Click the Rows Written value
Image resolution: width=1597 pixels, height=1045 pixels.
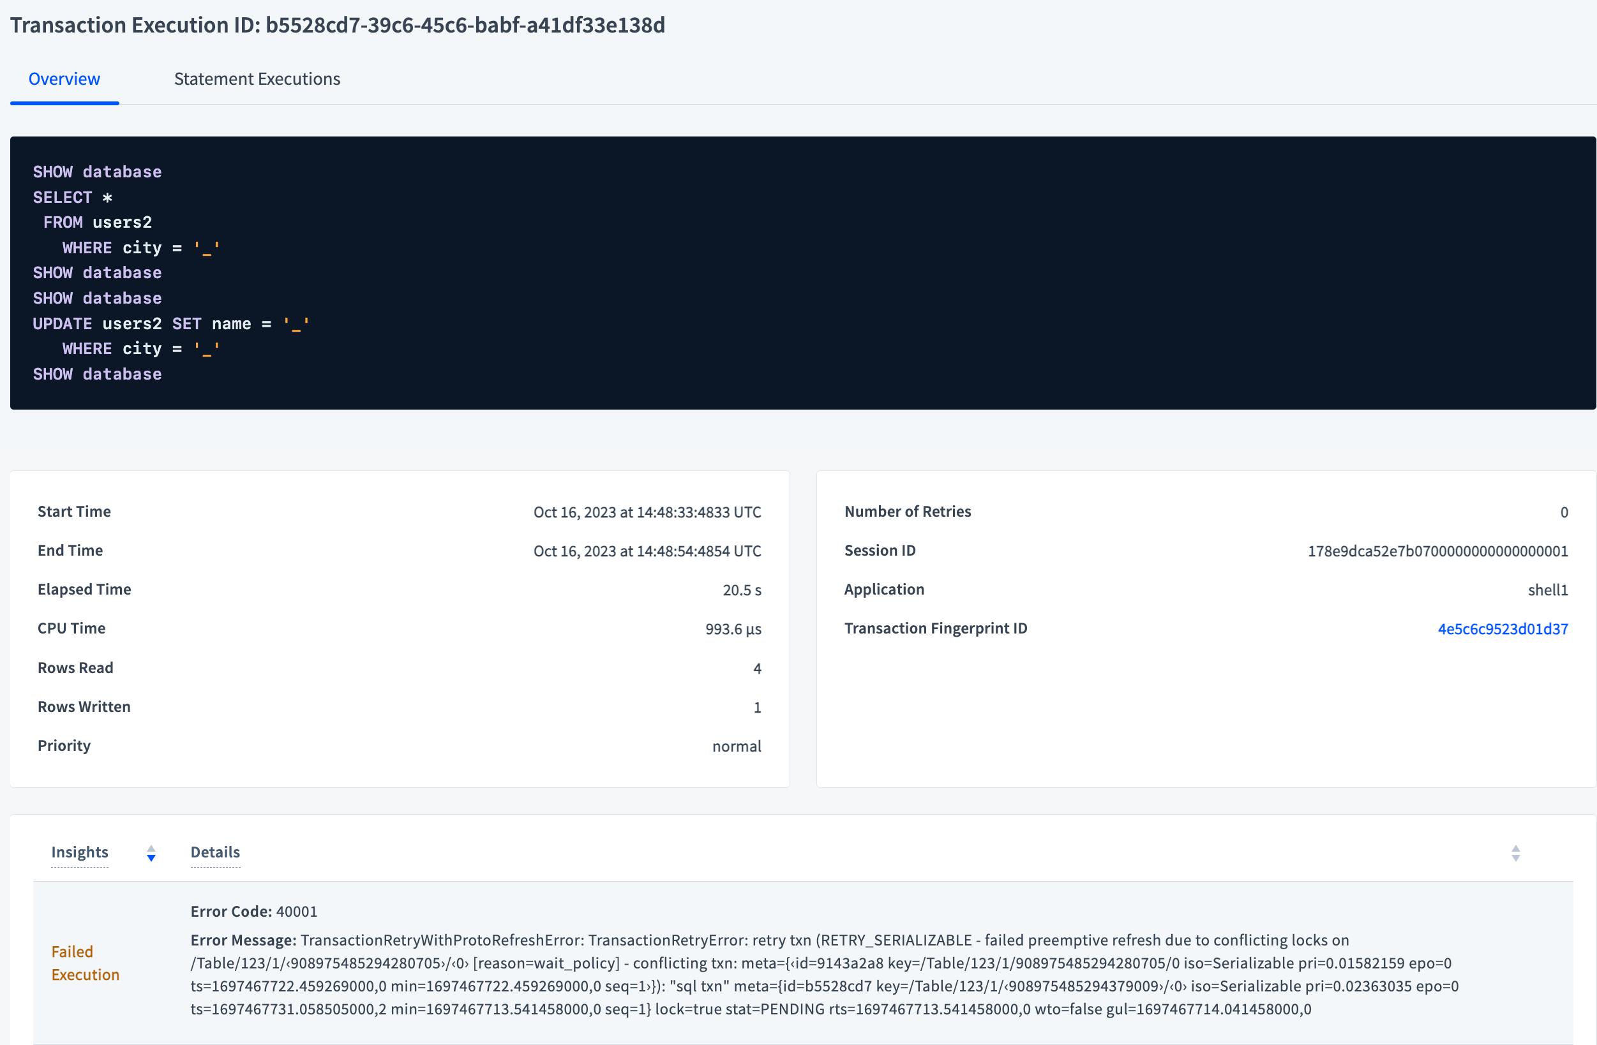click(757, 707)
